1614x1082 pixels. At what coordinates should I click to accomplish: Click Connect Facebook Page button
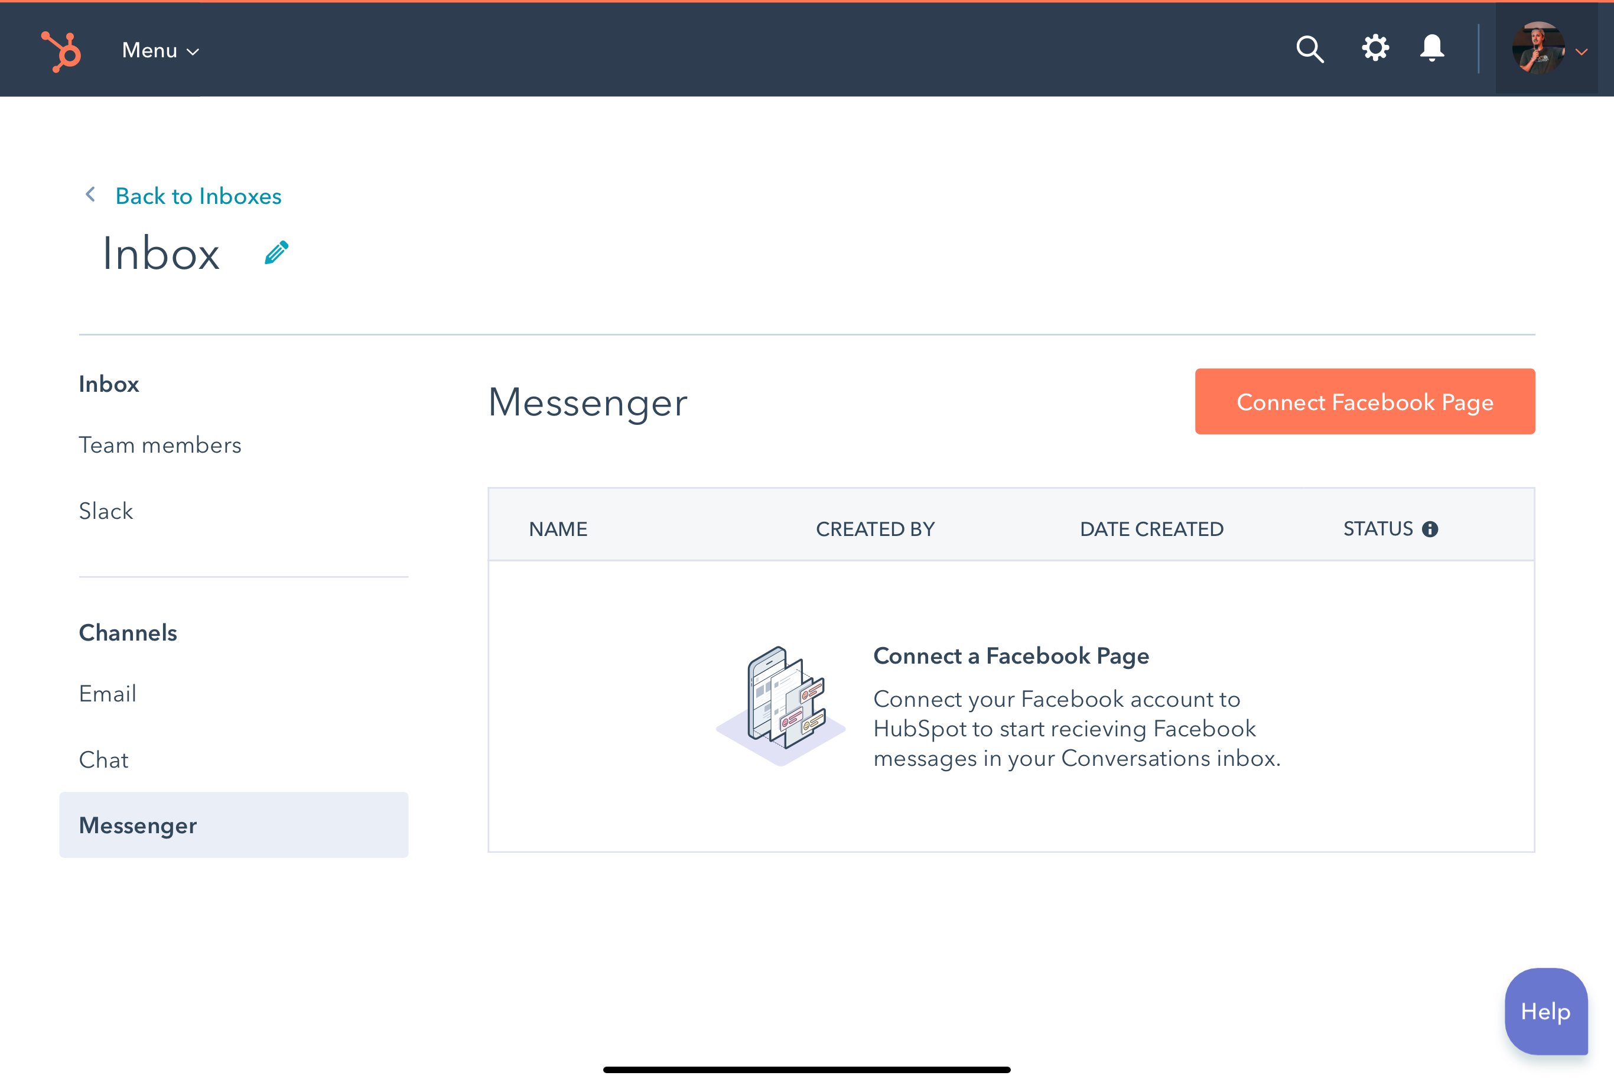(1364, 402)
